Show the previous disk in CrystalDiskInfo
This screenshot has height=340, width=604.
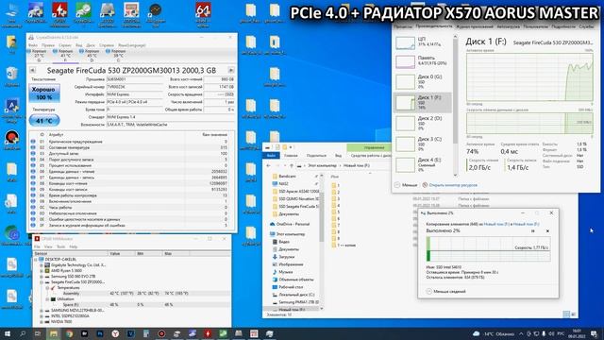point(33,70)
